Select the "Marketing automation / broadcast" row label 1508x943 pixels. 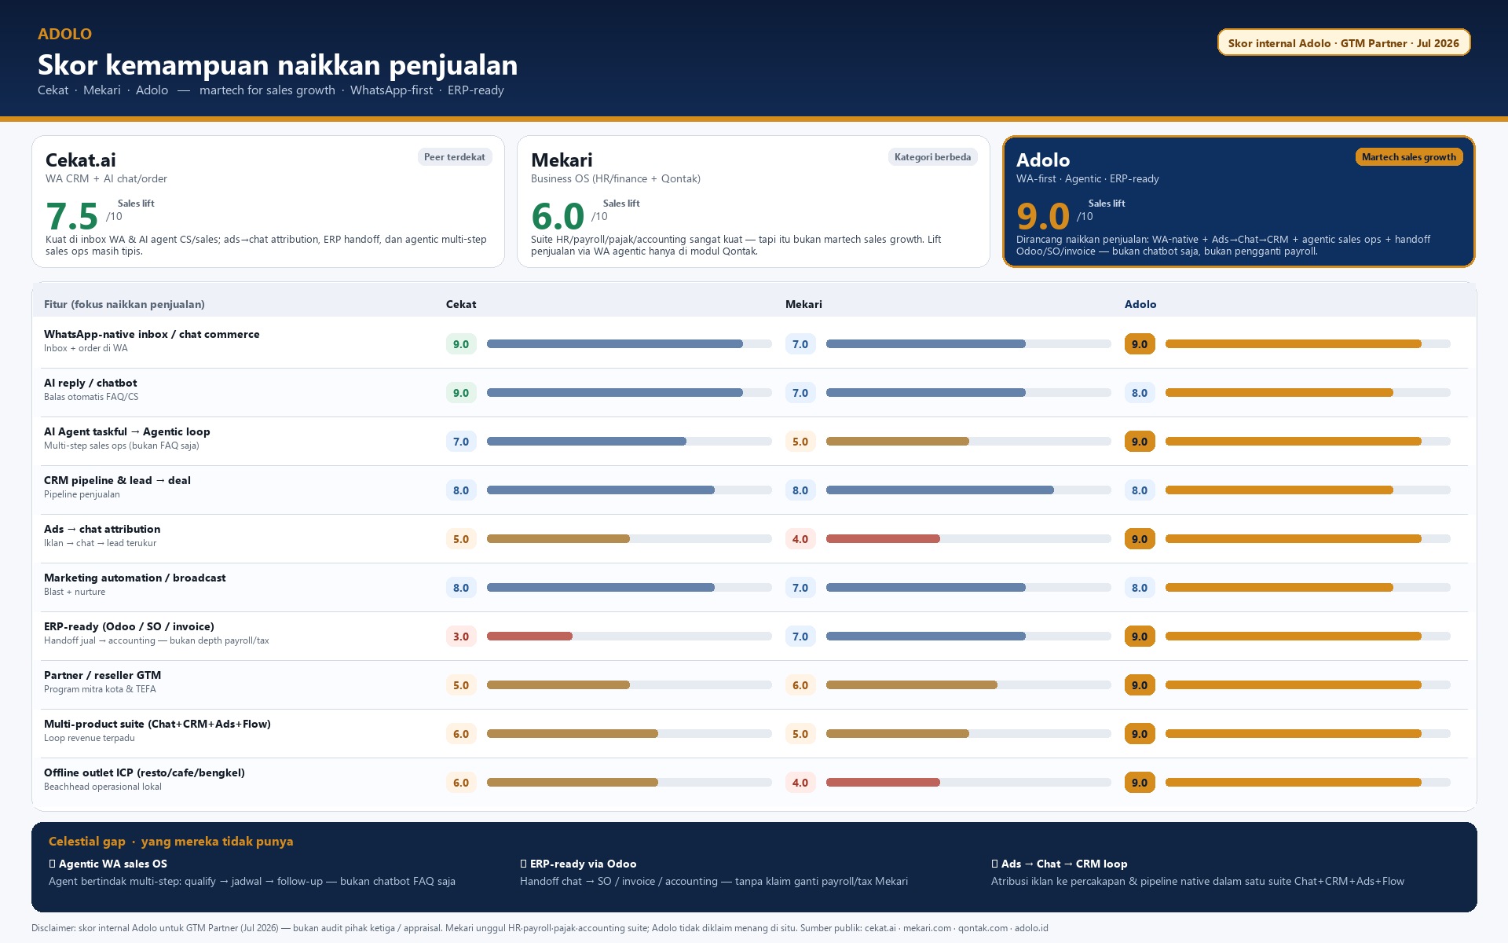(x=135, y=578)
